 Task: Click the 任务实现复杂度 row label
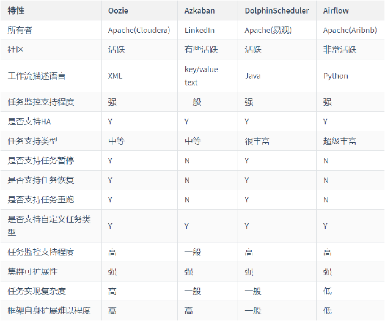click(x=37, y=291)
